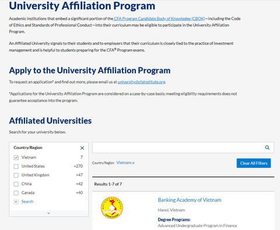Click the Apply to the University Affiliation Program heading
The width and height of the screenshot is (280, 230).
(90, 70)
